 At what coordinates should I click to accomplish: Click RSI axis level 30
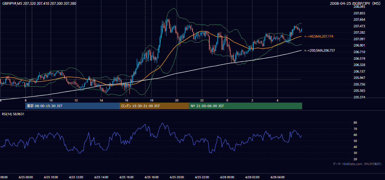(355, 153)
